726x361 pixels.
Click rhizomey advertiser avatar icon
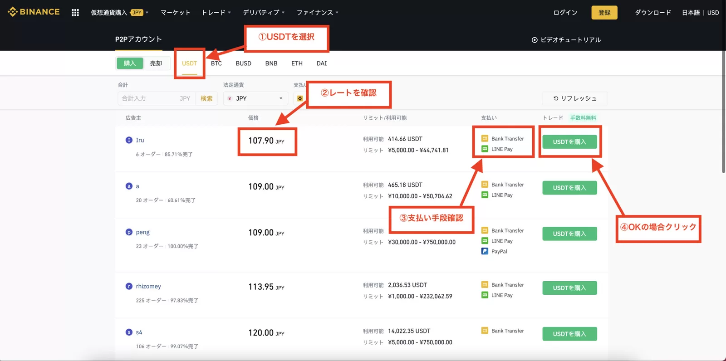129,286
